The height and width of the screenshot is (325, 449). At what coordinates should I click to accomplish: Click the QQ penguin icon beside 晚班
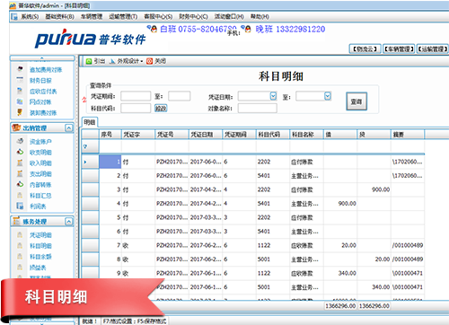247,29
